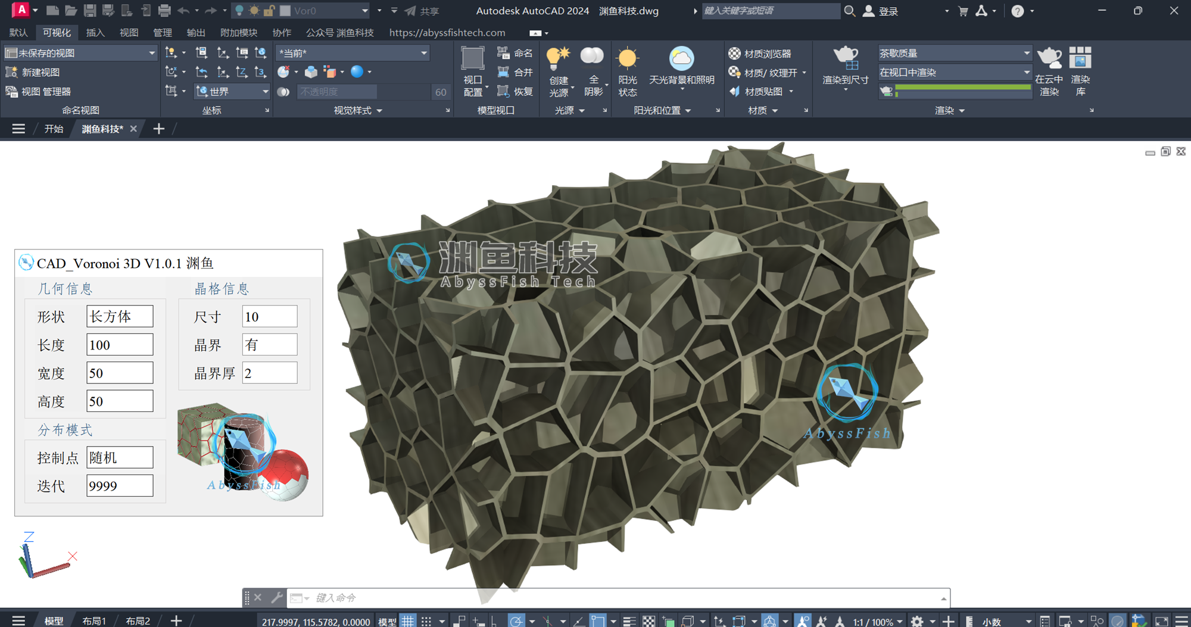Open the Render Gallery (渲染库)

pos(1080,58)
